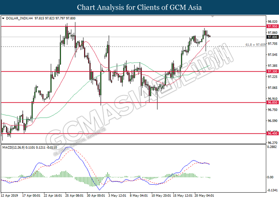Click the 20 May 04:01 date label
The width and height of the screenshot is (279, 199).
click(x=204, y=196)
